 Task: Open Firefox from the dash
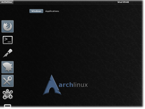point(7,26)
